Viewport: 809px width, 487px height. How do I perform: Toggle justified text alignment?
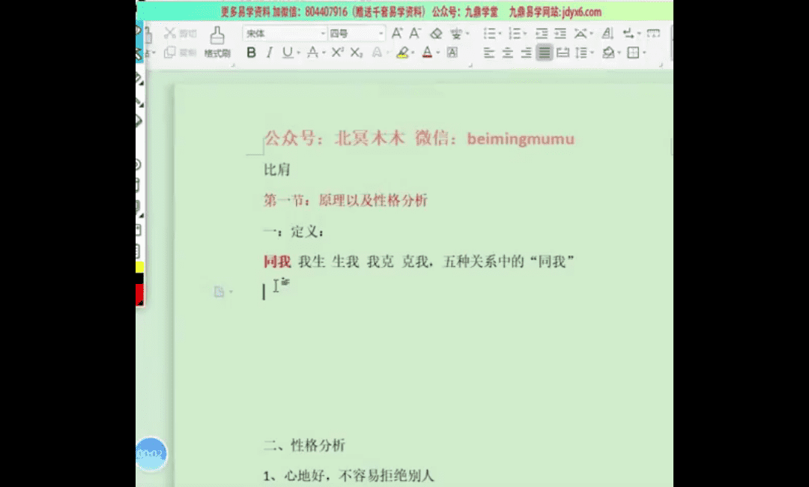click(x=544, y=52)
